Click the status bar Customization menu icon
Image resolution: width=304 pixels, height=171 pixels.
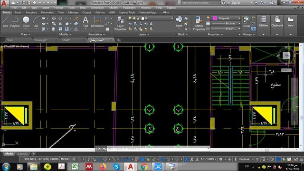(301, 159)
